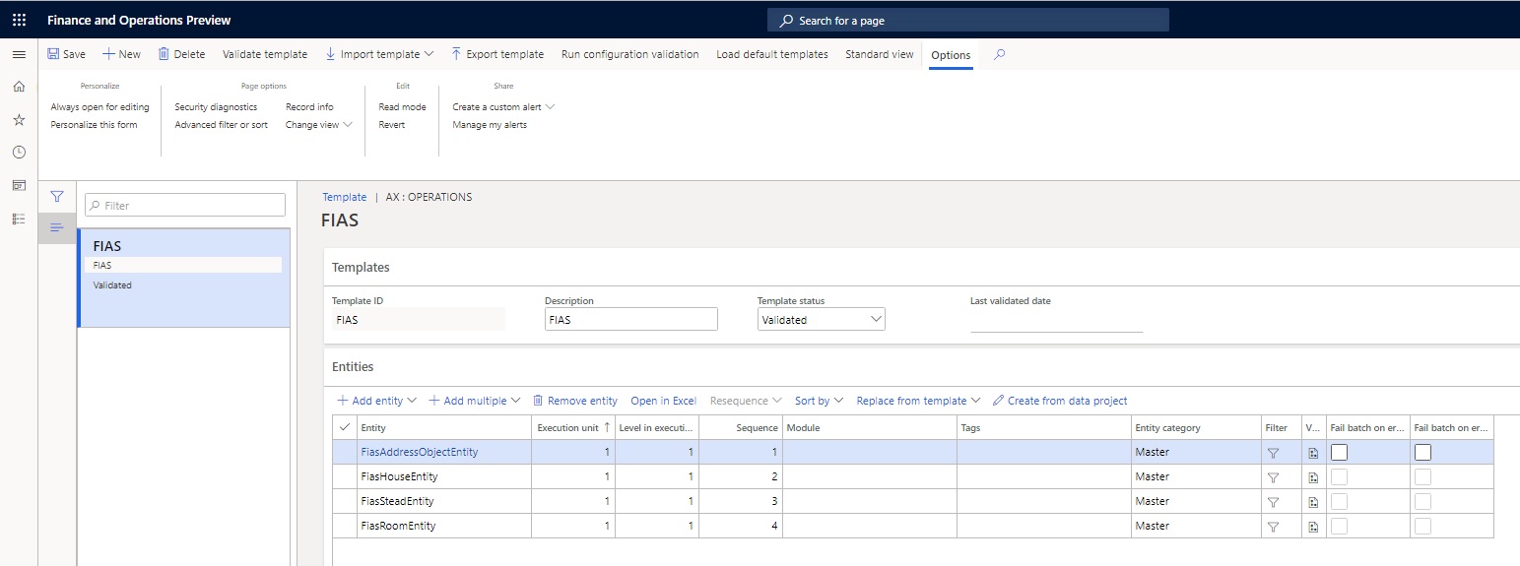Select all rows via grid header checkmark
The image size is (1520, 566).
(x=344, y=428)
